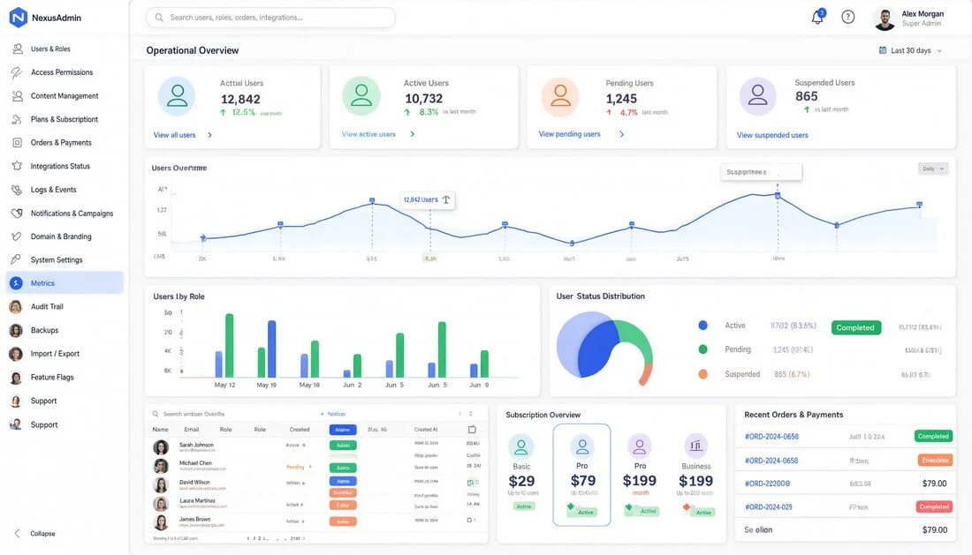972x555 pixels.
Task: Click the Created At column header
Action: (x=425, y=430)
